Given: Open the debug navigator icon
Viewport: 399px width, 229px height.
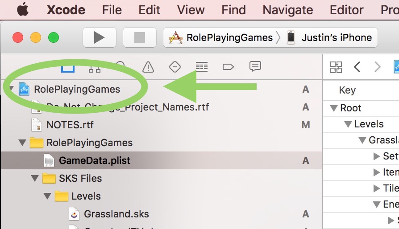Looking at the screenshot, I should pos(201,67).
